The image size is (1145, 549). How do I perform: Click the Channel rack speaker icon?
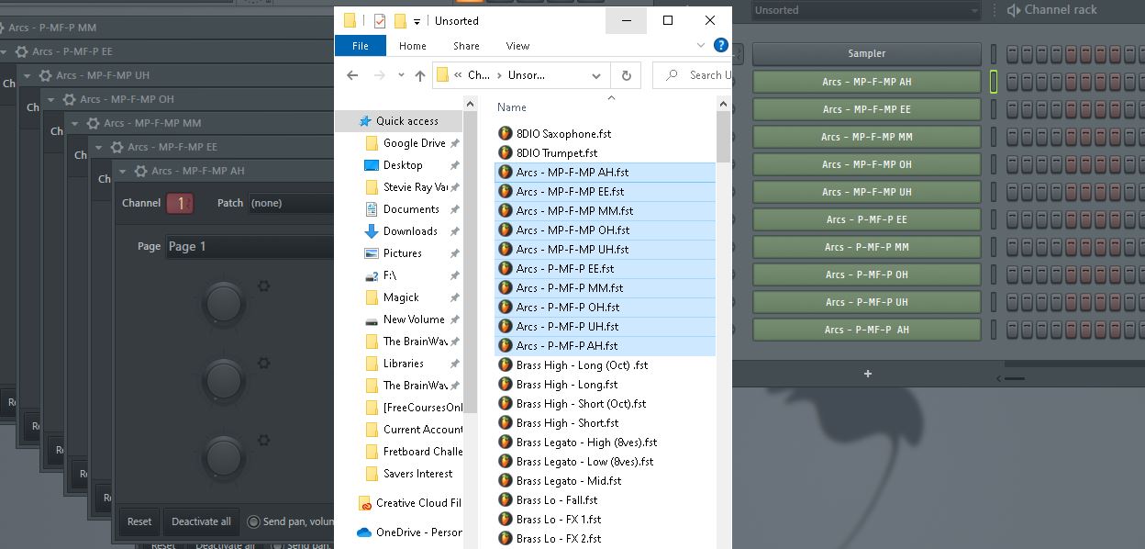pos(1014,10)
